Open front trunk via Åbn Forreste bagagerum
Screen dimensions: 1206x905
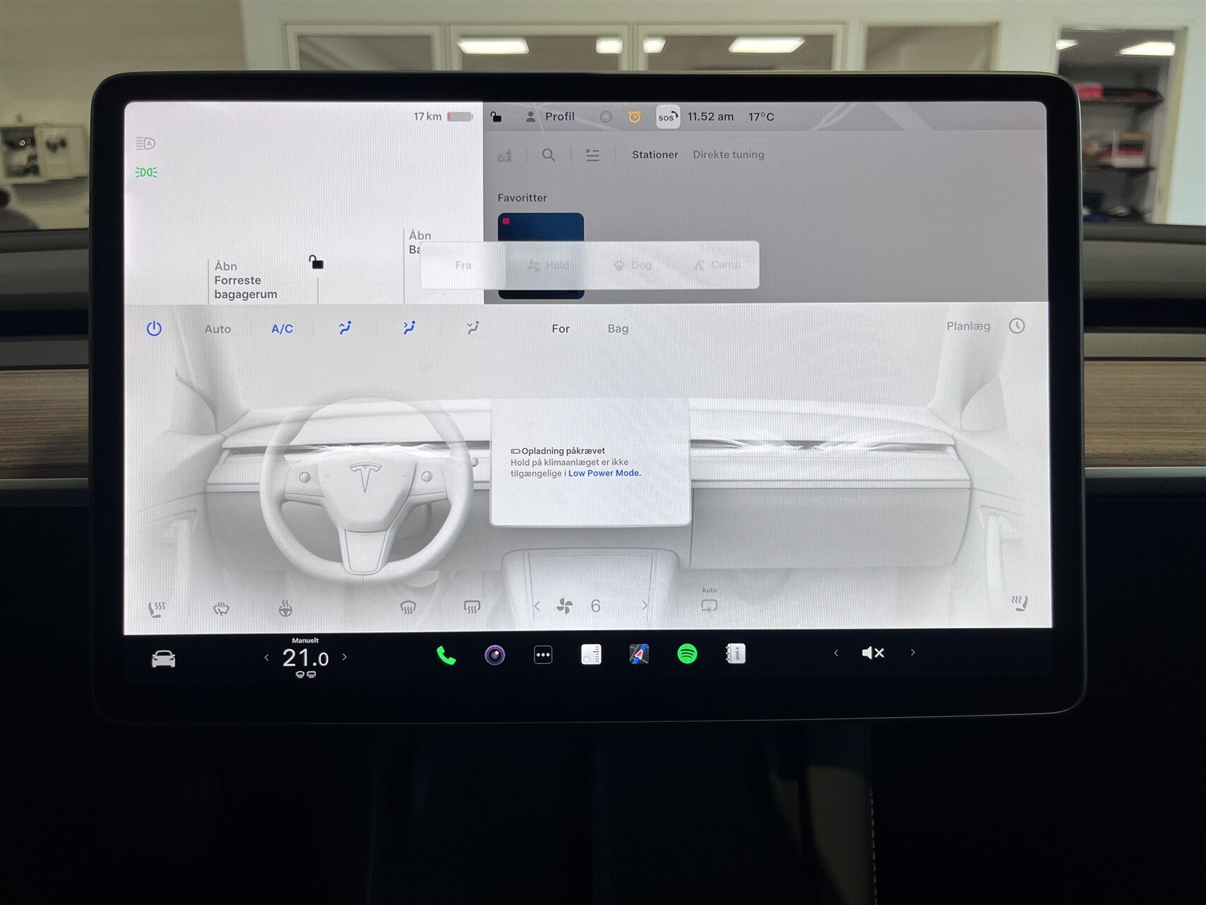point(245,280)
